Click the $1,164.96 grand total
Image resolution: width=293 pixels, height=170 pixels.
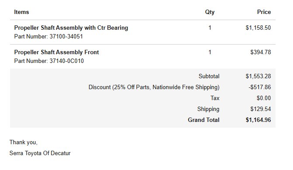[258, 120]
